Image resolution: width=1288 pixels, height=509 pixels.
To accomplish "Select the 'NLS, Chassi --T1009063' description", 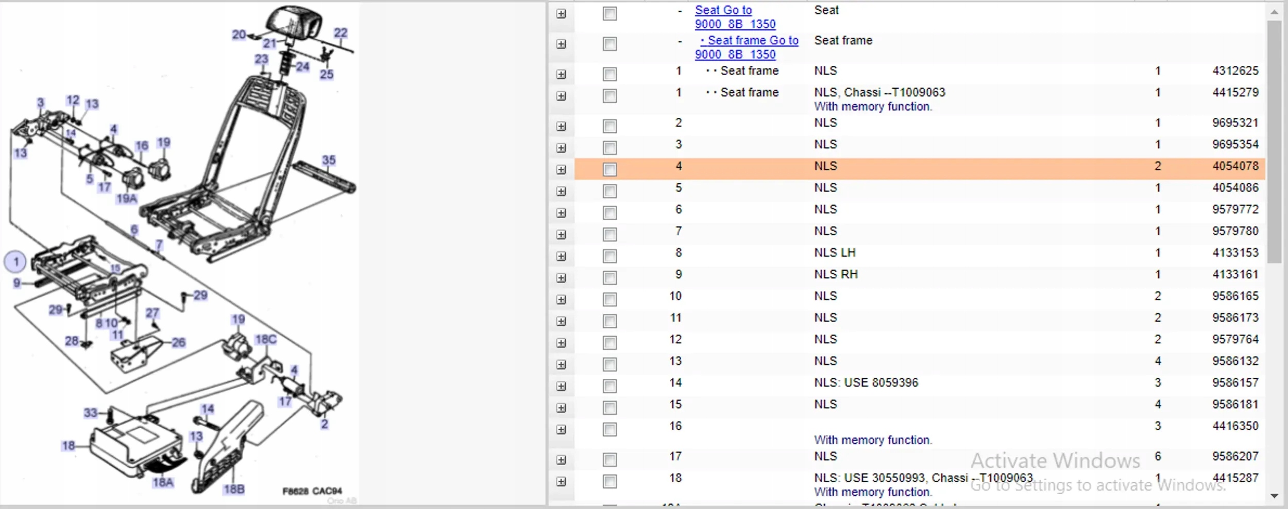I will coord(880,93).
